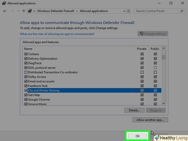Enable Distributed Transaction Co-ordinator checkbox
This screenshot has height=141, width=188.
click(26, 72)
